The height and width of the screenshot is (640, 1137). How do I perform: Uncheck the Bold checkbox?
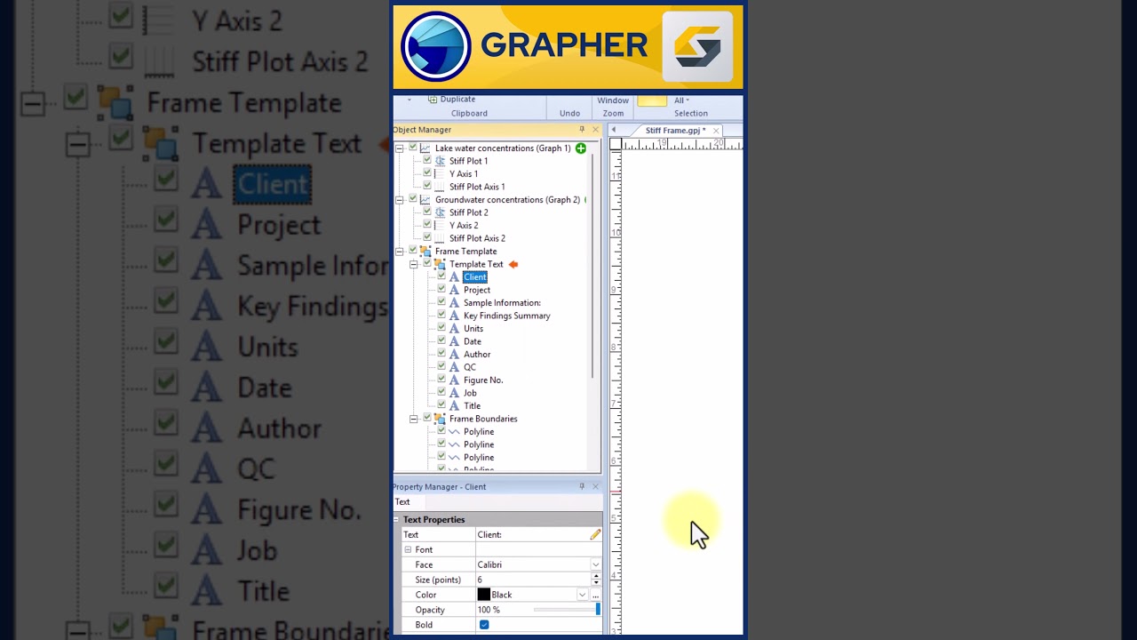[484, 625]
